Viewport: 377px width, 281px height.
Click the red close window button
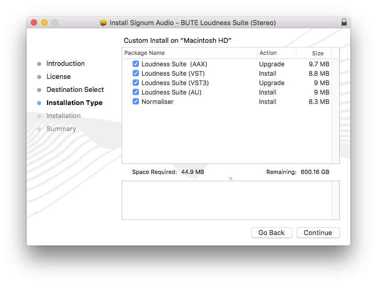(x=34, y=22)
